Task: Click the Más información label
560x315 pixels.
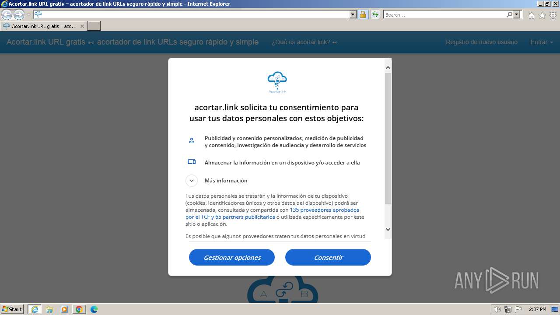Action: (226, 181)
